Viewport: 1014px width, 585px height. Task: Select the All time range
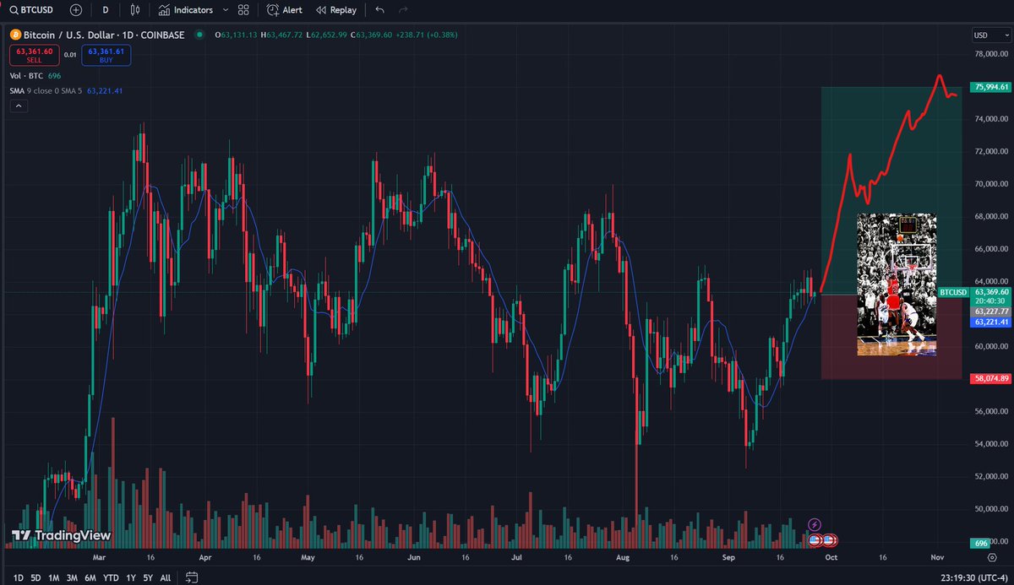click(165, 577)
